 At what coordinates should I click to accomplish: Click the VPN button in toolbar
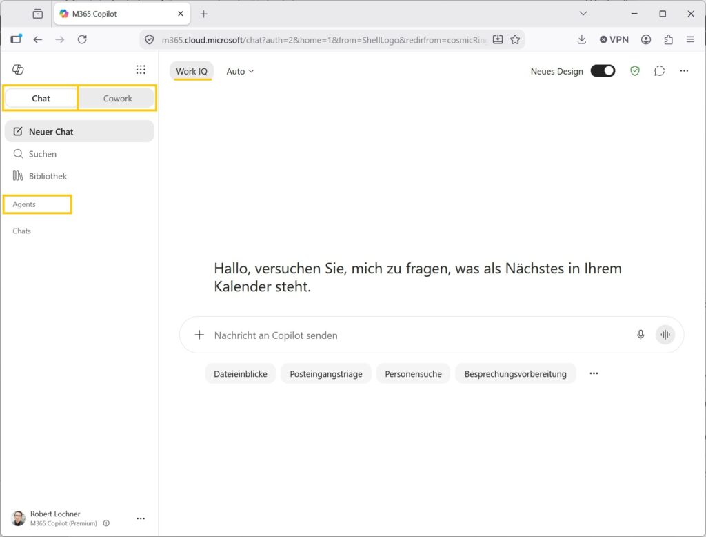coord(614,39)
